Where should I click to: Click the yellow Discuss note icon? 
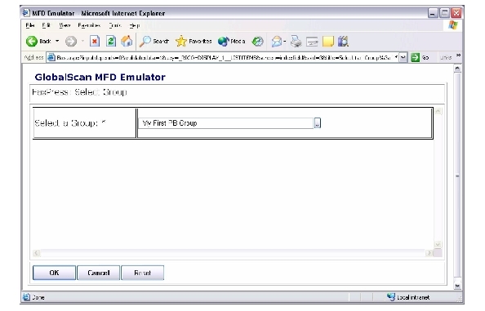point(328,41)
